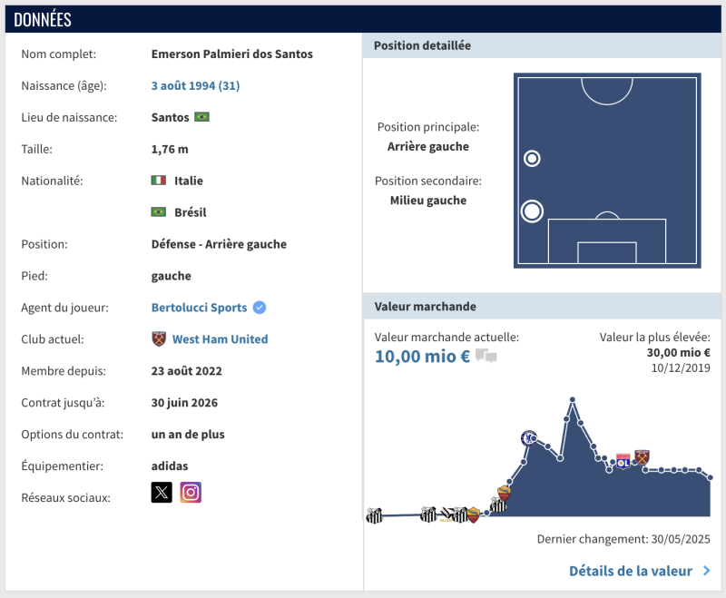Click the Italy flag next to Italie

[x=159, y=181]
